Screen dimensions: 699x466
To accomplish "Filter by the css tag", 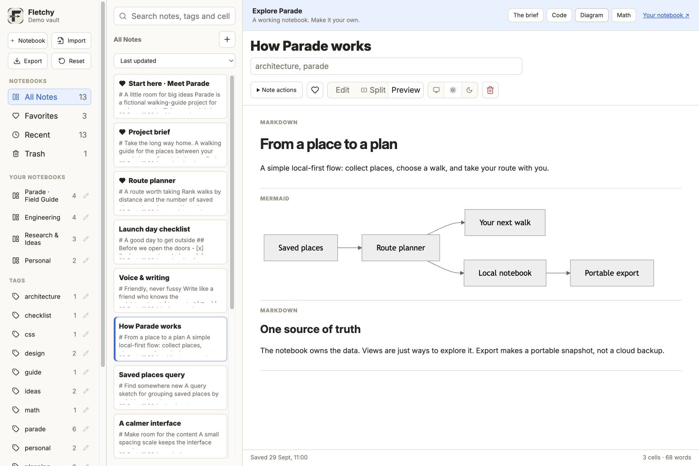I will (45, 334).
